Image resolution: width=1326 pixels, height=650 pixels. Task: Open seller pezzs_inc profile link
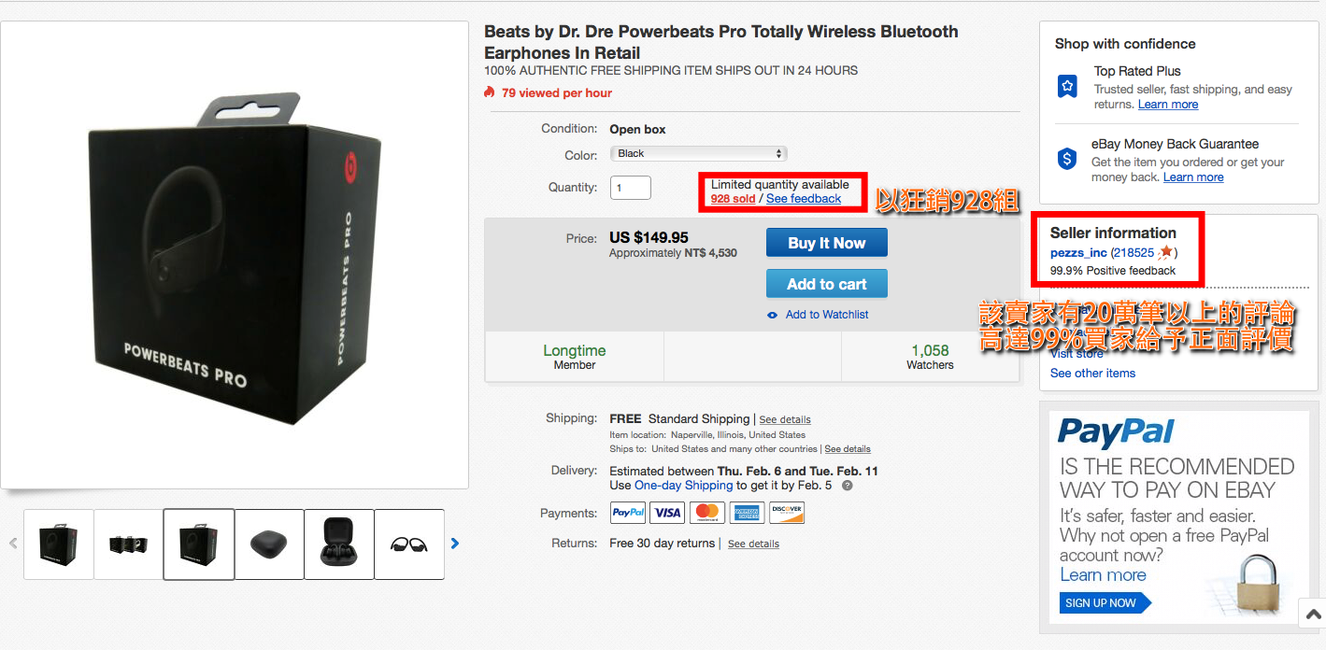pos(1078,253)
